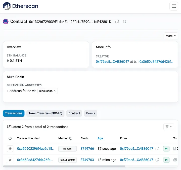Click the help icon in first table column
Screen dimensions: 181x170
point(10,138)
